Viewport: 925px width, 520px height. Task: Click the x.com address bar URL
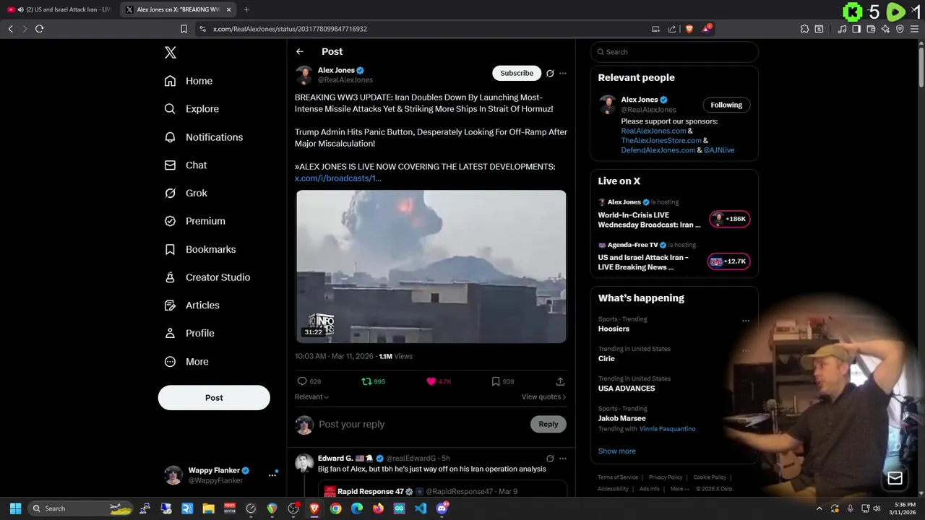[290, 29]
